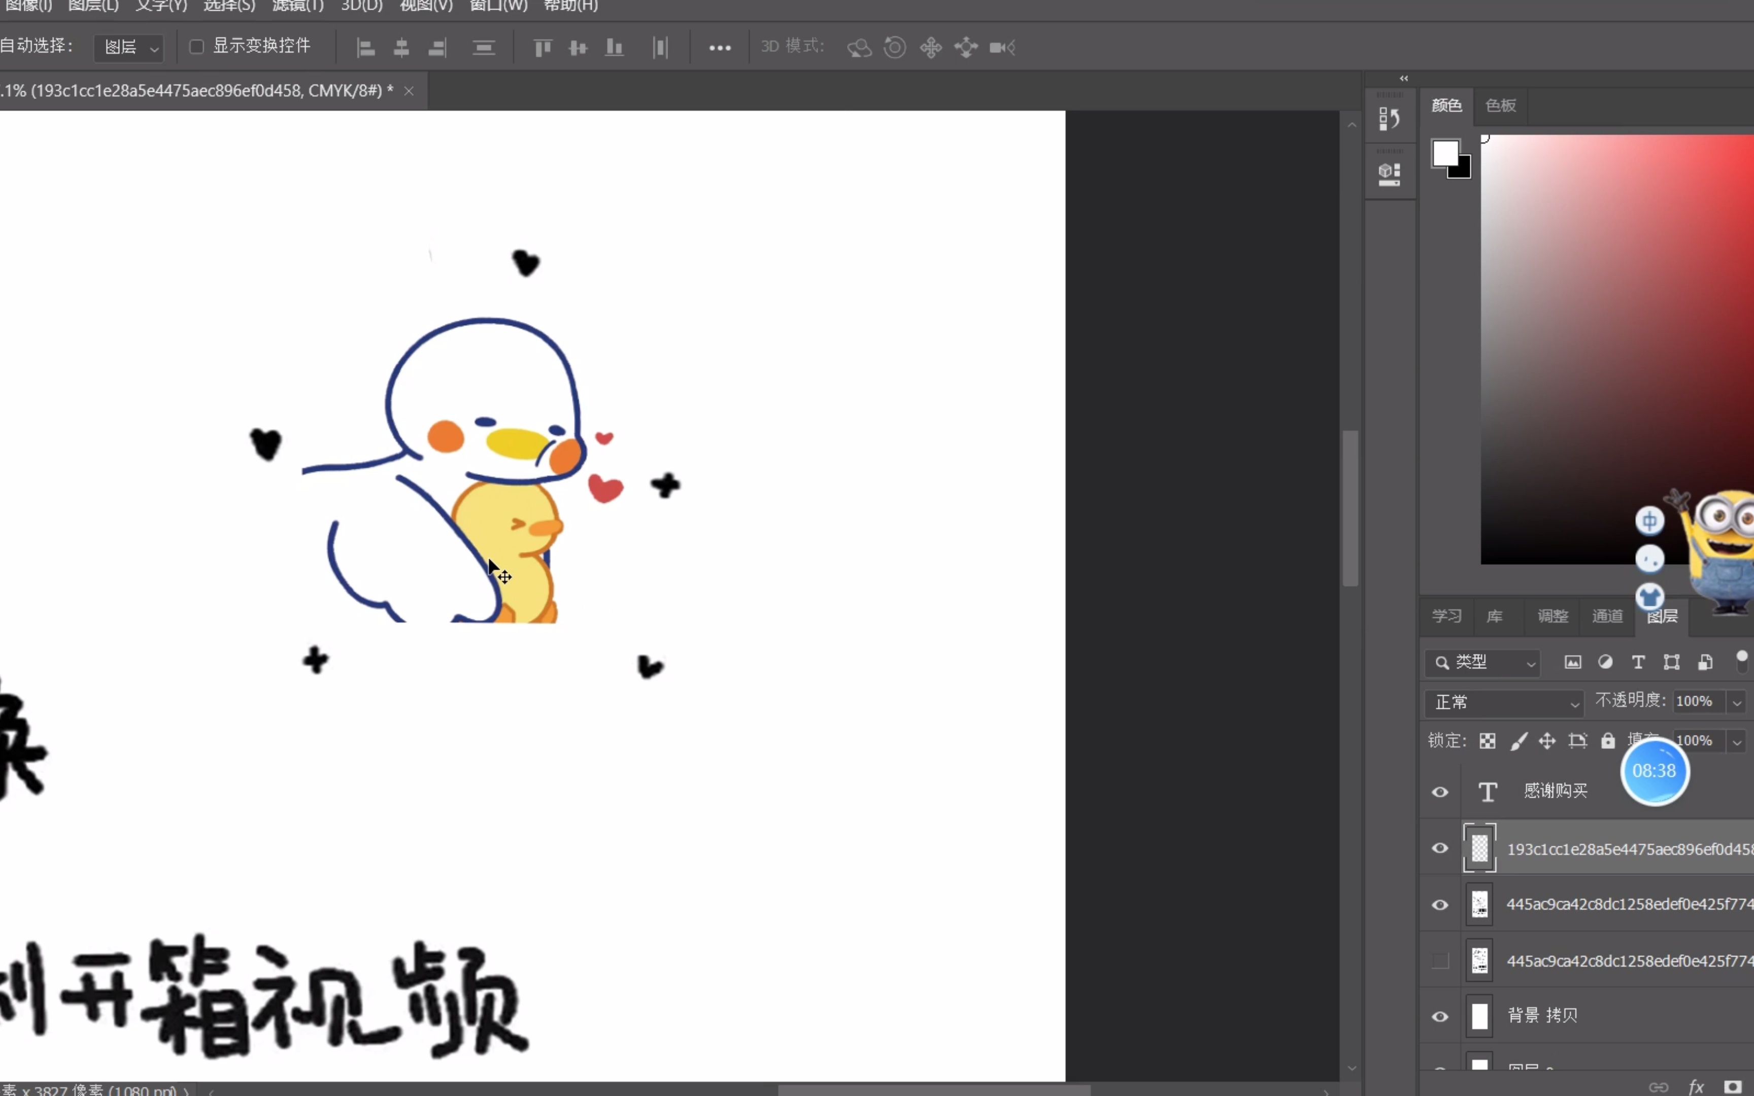Click lock position icon in Layers panel

pos(1547,741)
